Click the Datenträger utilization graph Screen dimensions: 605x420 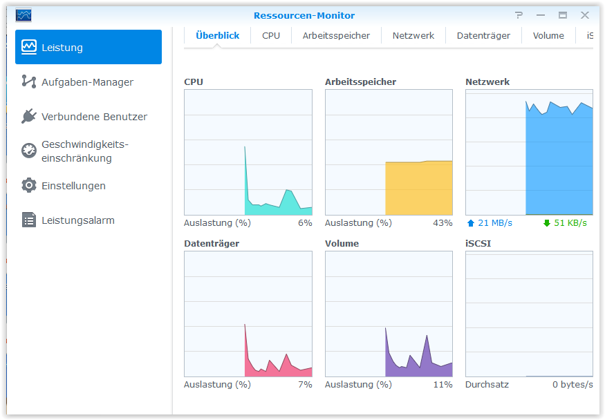click(x=248, y=314)
